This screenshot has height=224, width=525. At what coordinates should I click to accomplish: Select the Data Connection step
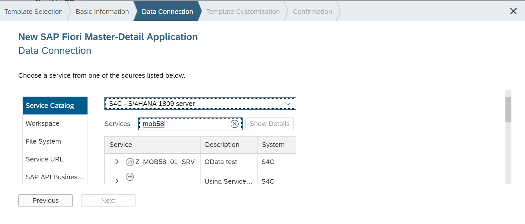(167, 12)
